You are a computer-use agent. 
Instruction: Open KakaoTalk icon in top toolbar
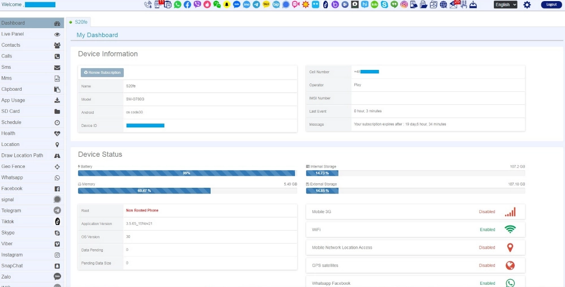pyautogui.click(x=266, y=5)
